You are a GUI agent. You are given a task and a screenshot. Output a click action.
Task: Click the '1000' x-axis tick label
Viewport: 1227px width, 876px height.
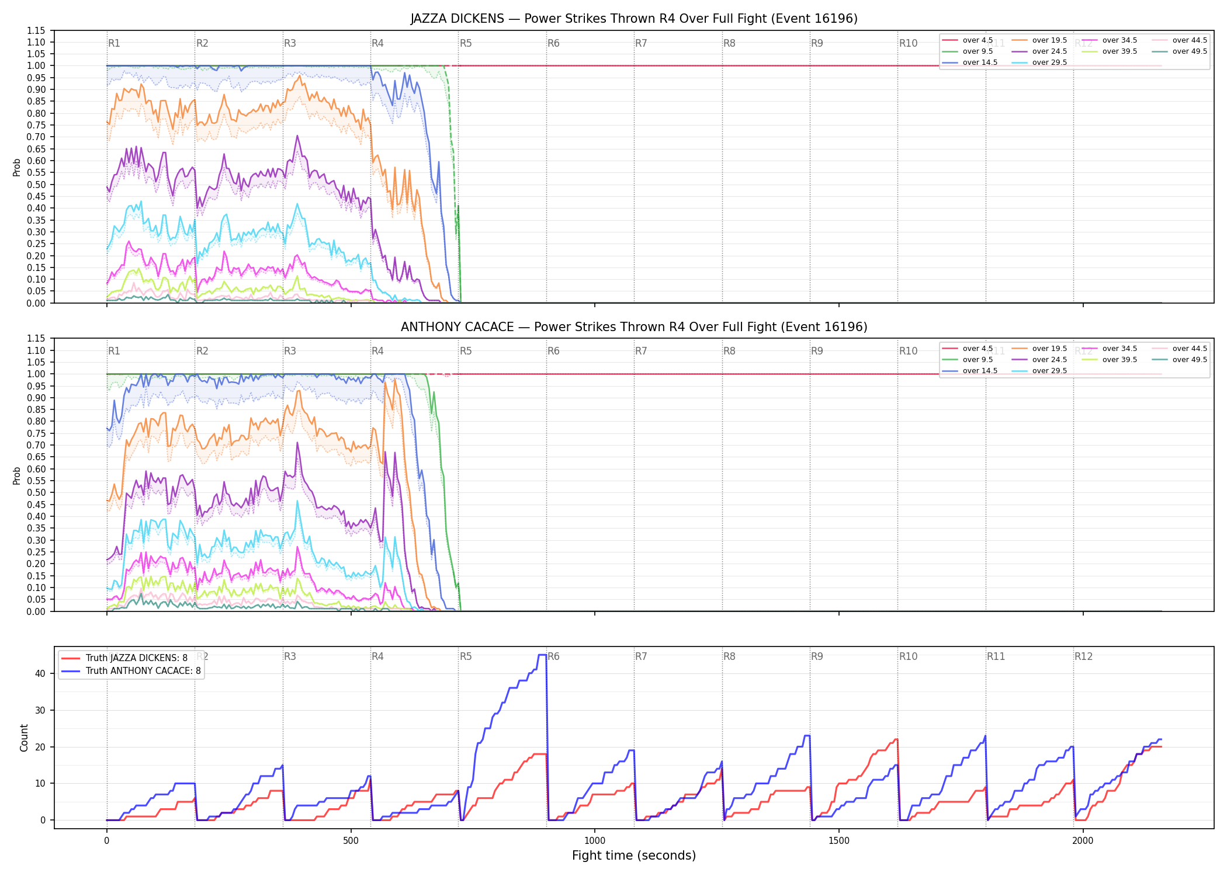[595, 840]
